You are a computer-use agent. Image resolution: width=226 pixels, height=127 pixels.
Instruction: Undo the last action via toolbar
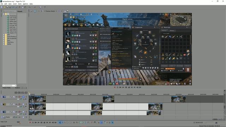pos(30,7)
